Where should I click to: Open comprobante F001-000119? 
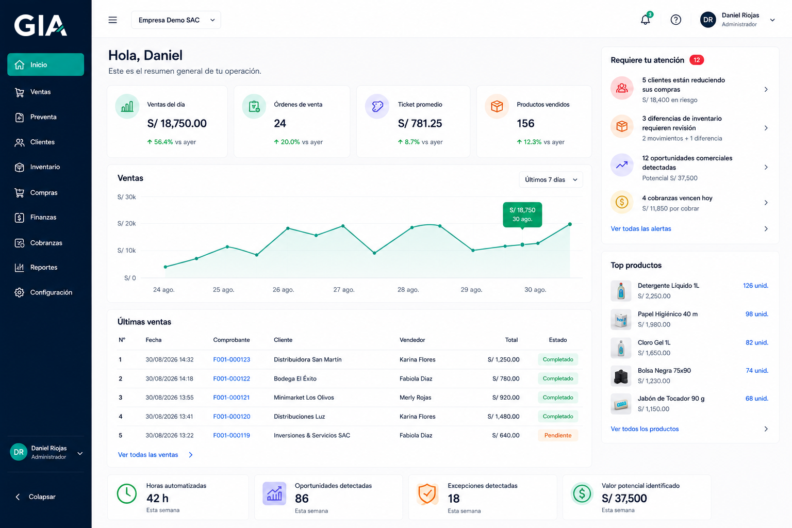[232, 435]
